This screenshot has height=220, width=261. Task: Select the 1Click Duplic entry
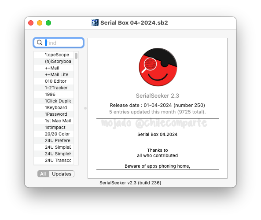pyautogui.click(x=54, y=101)
